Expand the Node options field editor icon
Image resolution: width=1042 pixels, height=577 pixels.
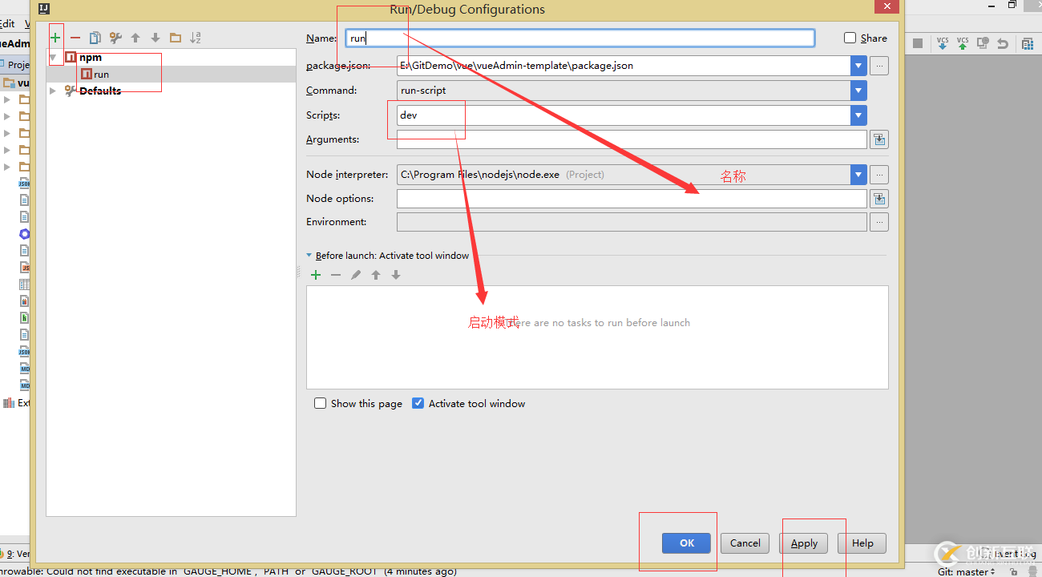pos(879,198)
